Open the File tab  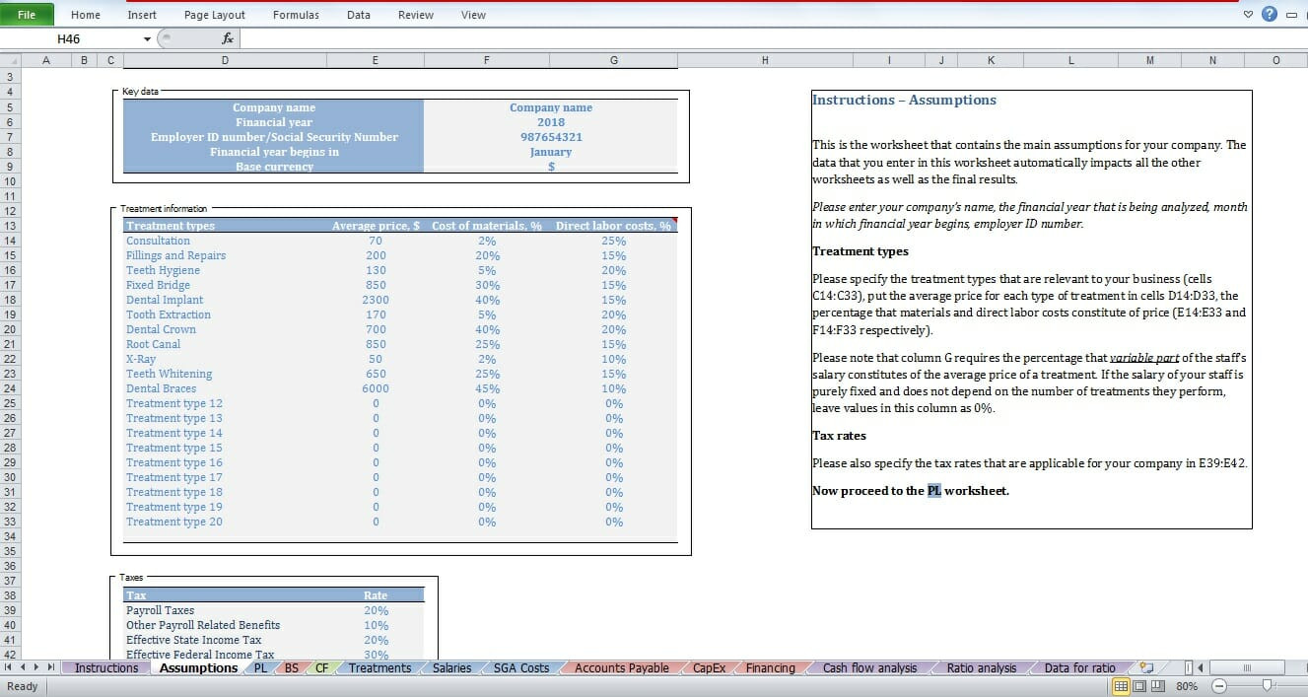point(27,15)
